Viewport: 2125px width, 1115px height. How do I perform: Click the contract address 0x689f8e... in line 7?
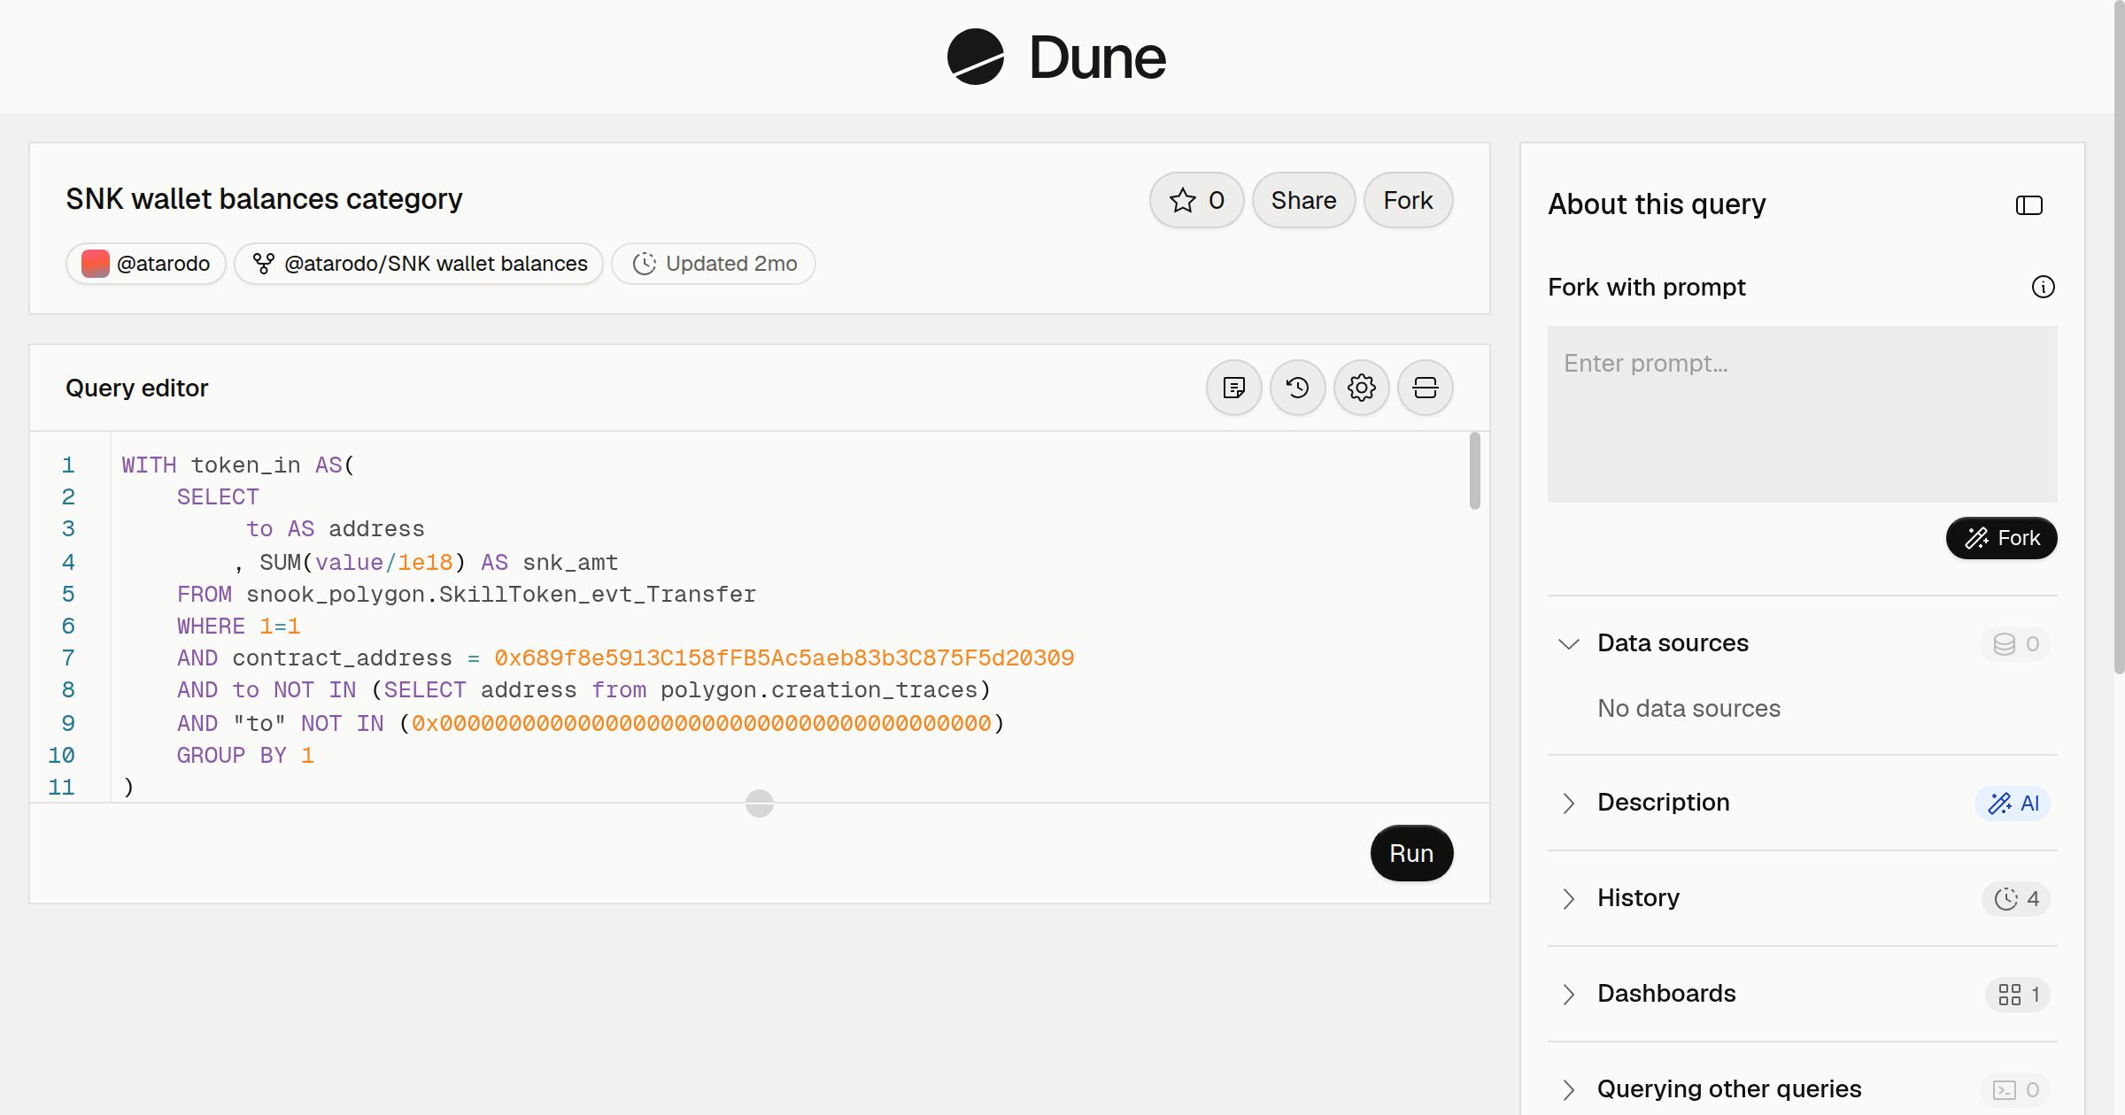pos(784,658)
